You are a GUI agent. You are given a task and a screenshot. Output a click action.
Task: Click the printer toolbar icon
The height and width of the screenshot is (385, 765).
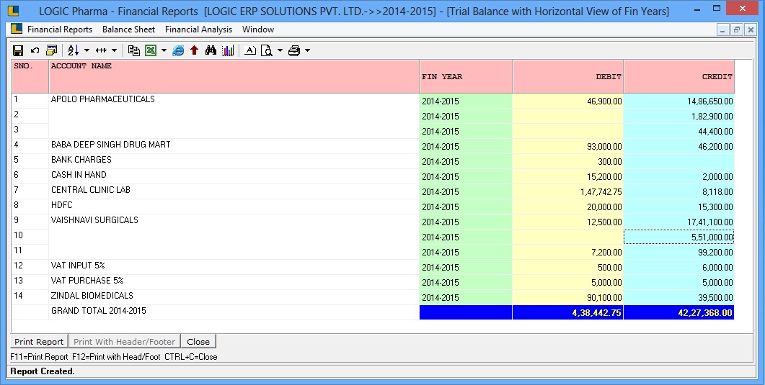pyautogui.click(x=294, y=50)
